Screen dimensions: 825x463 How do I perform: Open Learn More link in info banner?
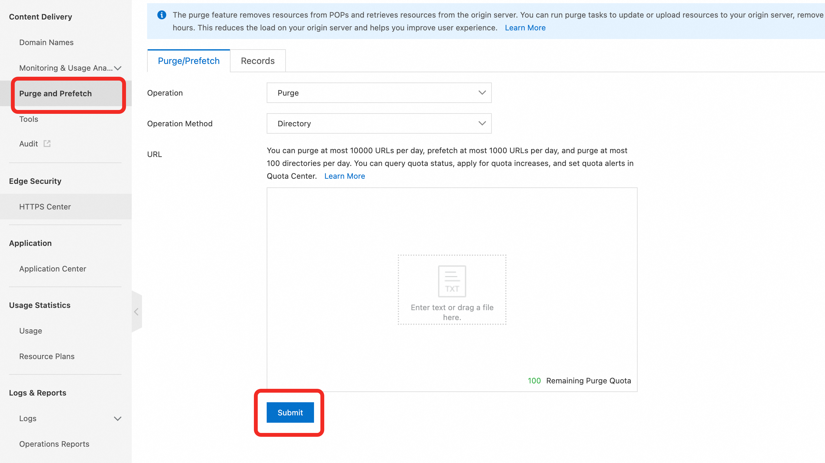pos(525,28)
